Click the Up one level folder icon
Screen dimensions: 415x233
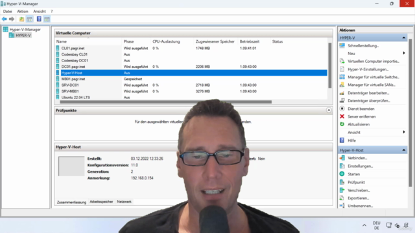tap(21, 19)
